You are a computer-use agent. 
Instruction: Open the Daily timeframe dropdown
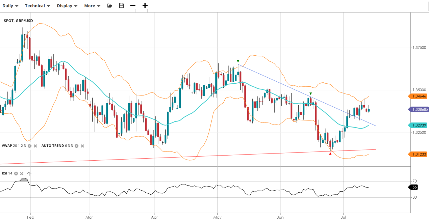(10, 6)
